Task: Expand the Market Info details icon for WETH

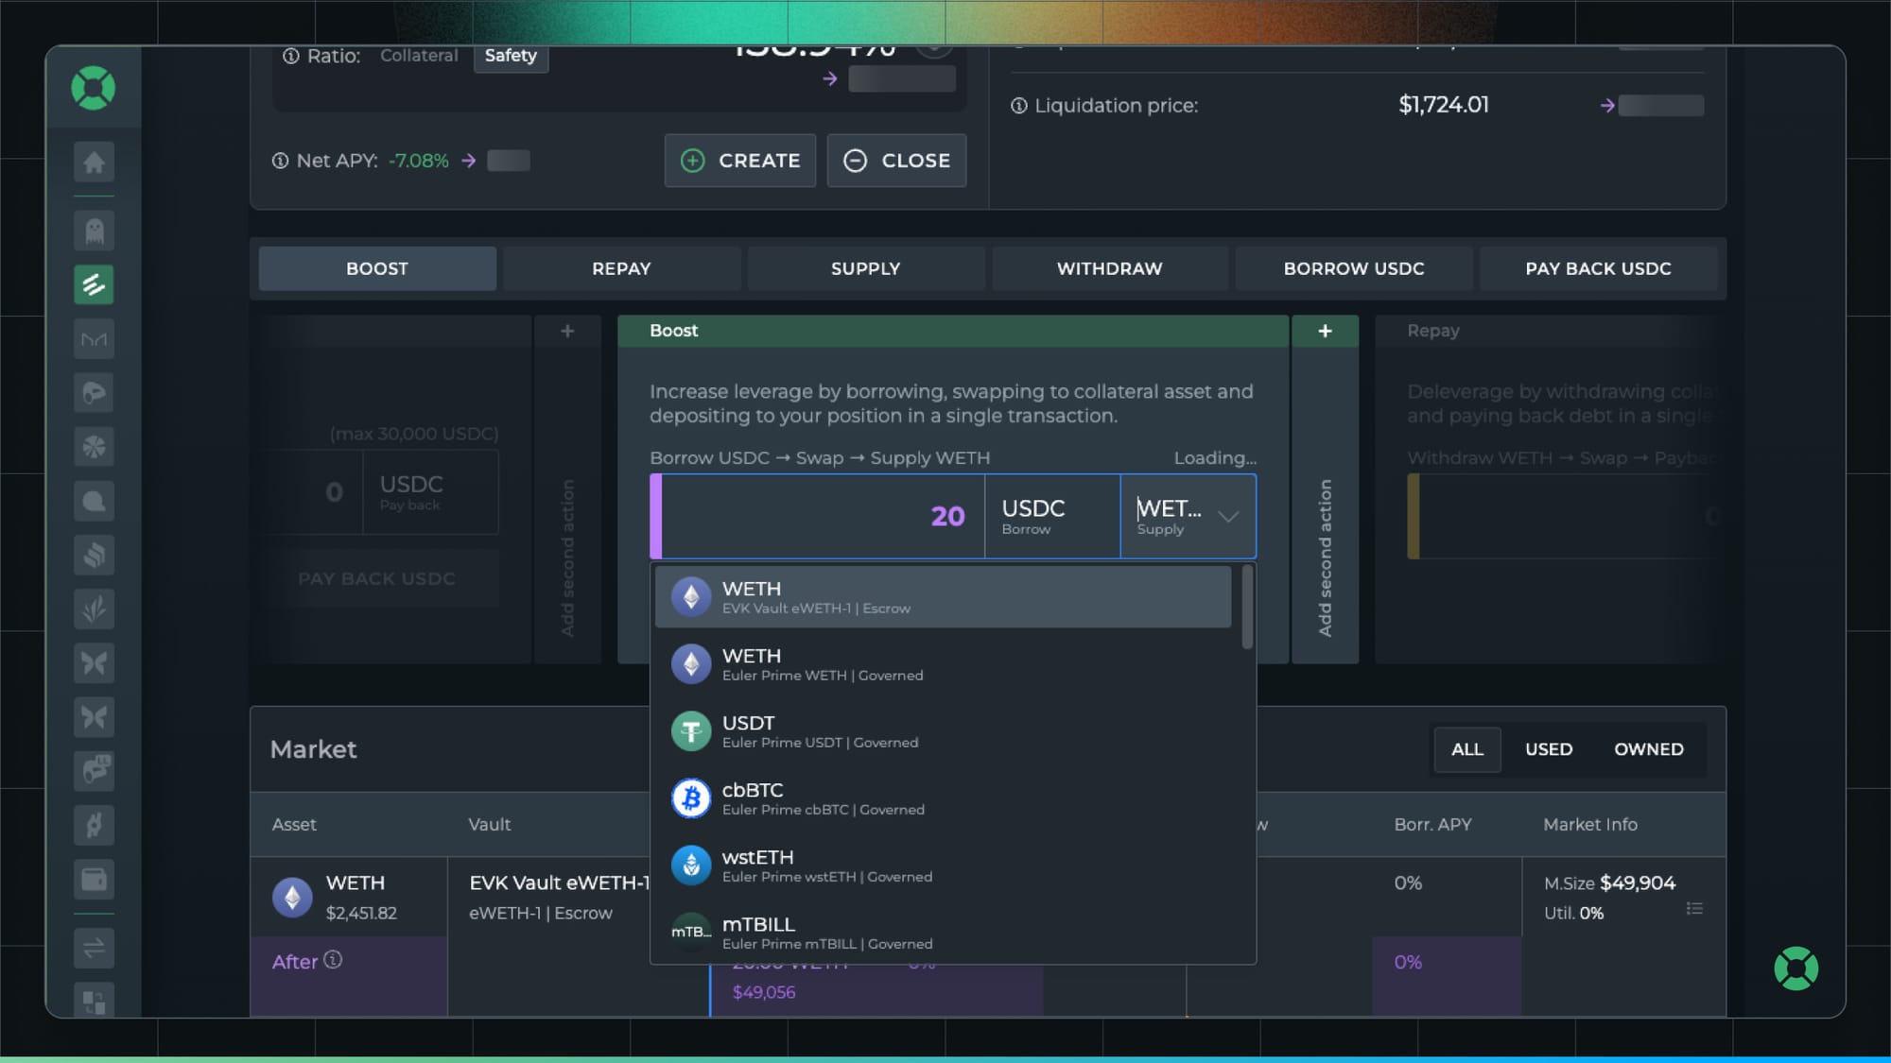Action: click(1695, 909)
